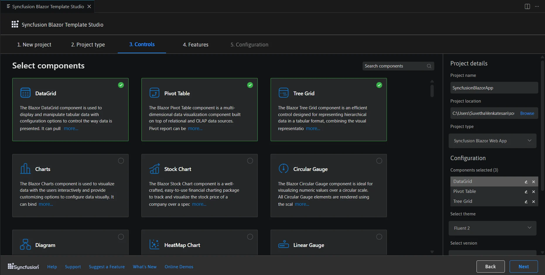The height and width of the screenshot is (275, 545).
Task: Select the Syncfusion Blazor Template Studio editor tab
Action: [48, 6]
